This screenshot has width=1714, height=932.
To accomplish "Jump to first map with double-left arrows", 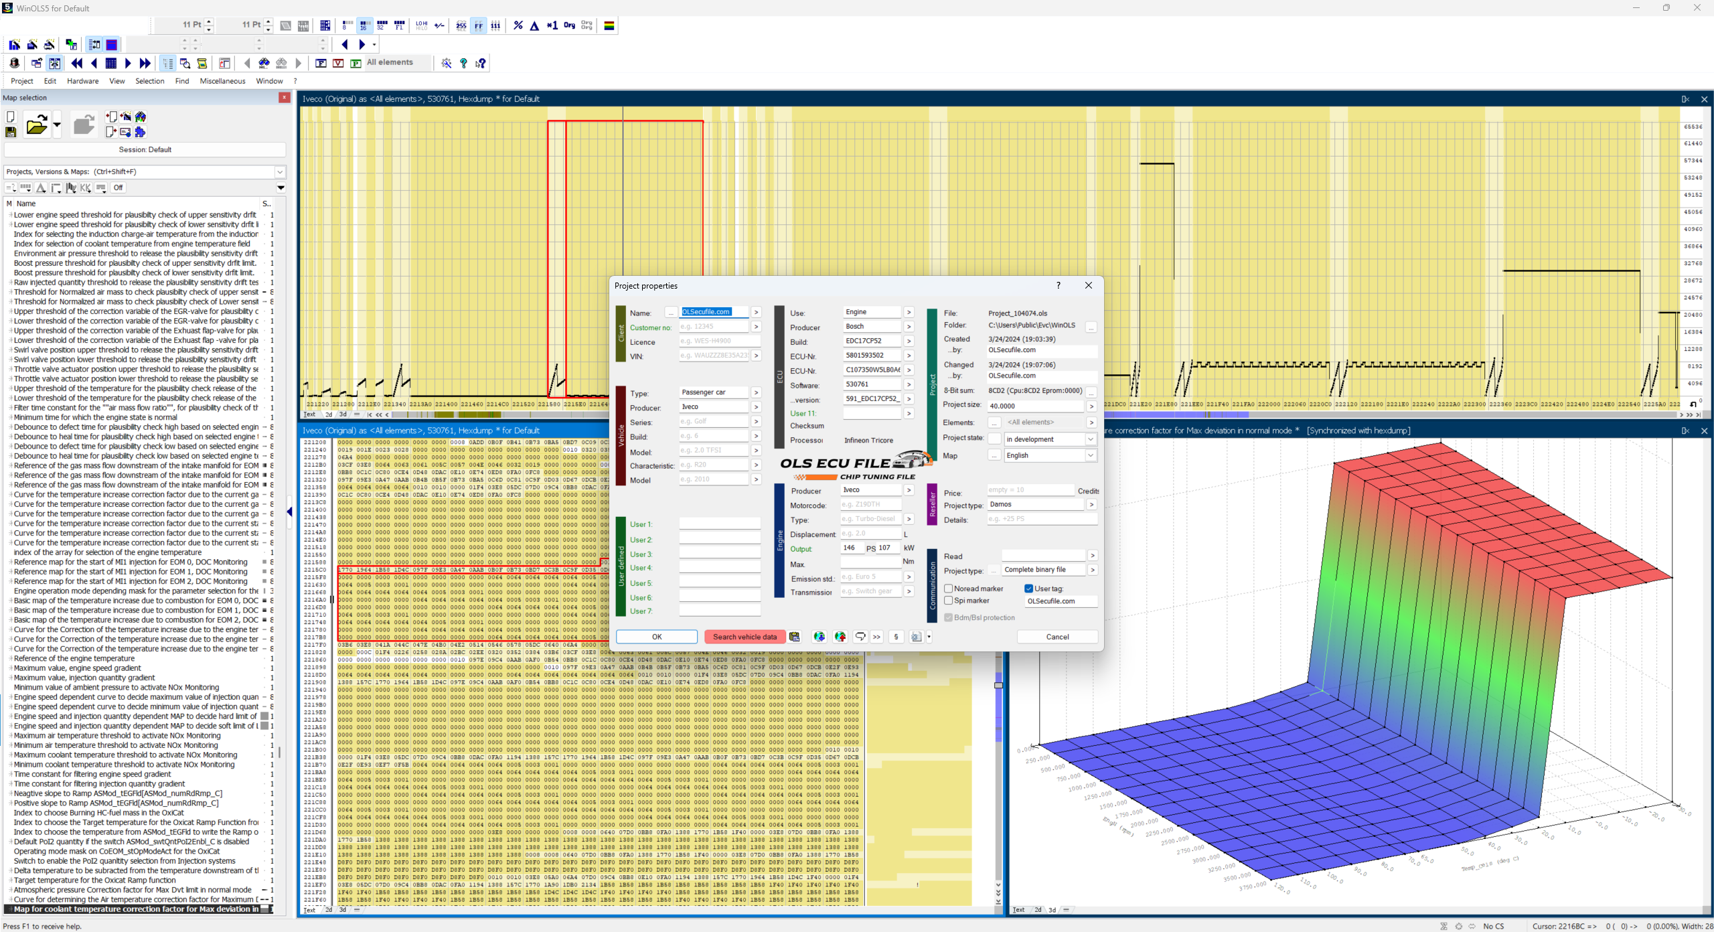I will tap(77, 63).
